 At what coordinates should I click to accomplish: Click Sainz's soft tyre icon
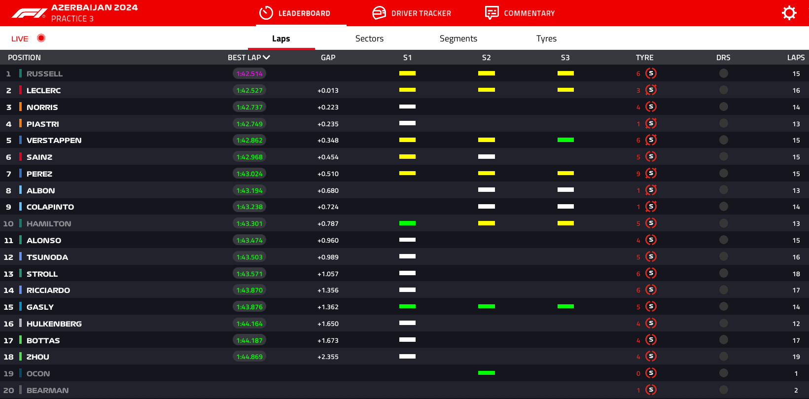(651, 157)
